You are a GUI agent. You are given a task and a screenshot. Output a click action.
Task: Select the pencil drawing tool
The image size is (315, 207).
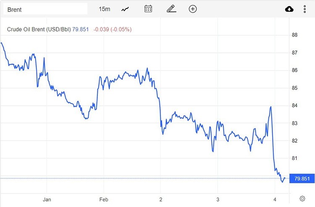tap(171, 9)
